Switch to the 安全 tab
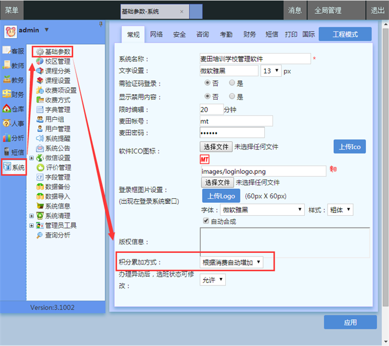Image resolution: width=389 pixels, height=346 pixels. [x=179, y=34]
